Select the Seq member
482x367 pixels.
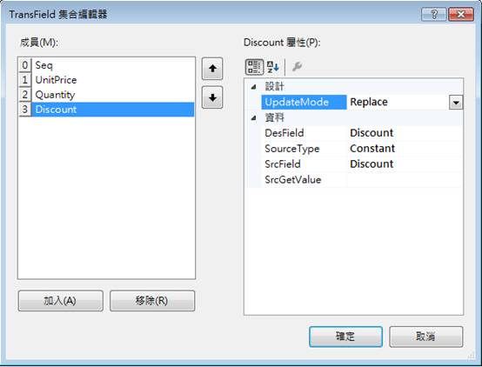tap(106, 65)
